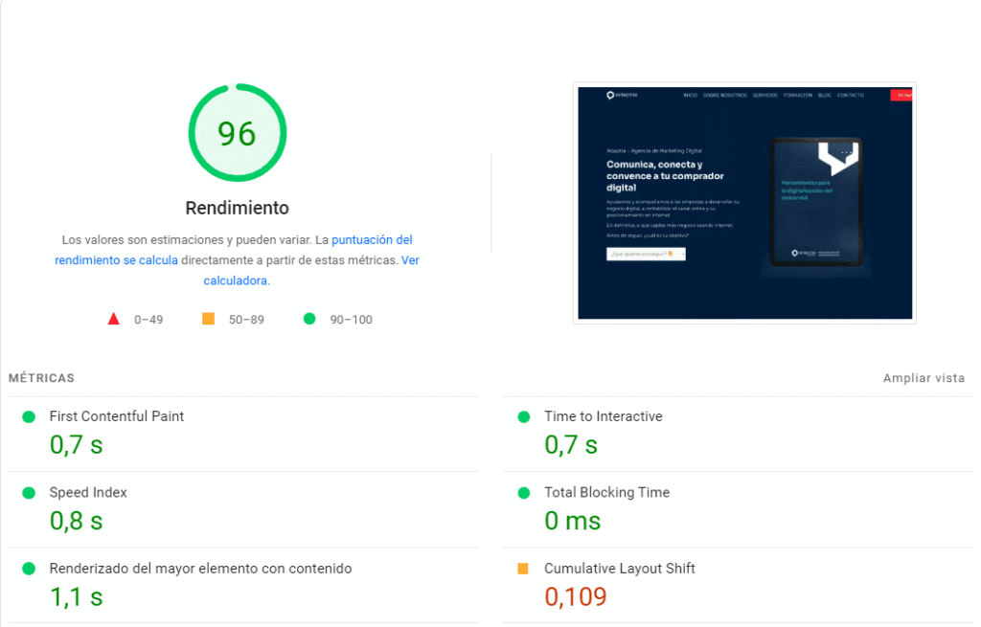
Task: Click the Total Blocking Time value '0 ms'
Action: click(572, 521)
